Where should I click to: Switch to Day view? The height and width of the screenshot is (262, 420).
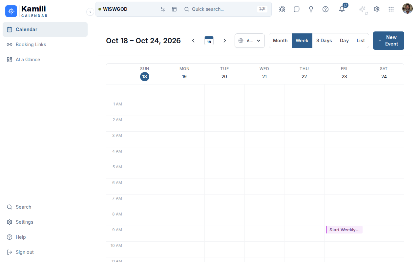click(x=344, y=41)
